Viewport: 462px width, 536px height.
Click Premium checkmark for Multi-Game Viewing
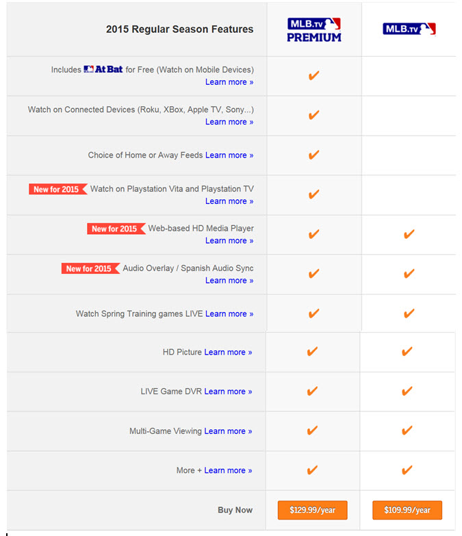312,431
